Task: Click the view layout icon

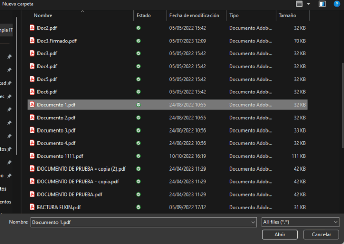Action: (299, 4)
